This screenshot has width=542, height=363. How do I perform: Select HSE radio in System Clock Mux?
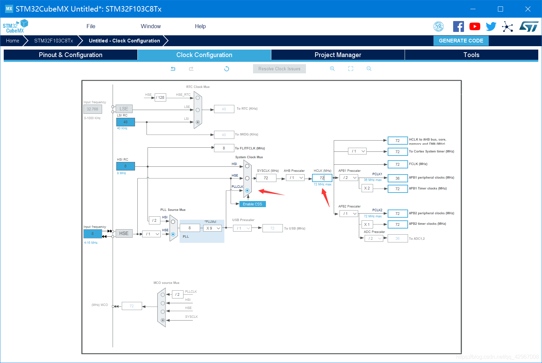(x=247, y=178)
